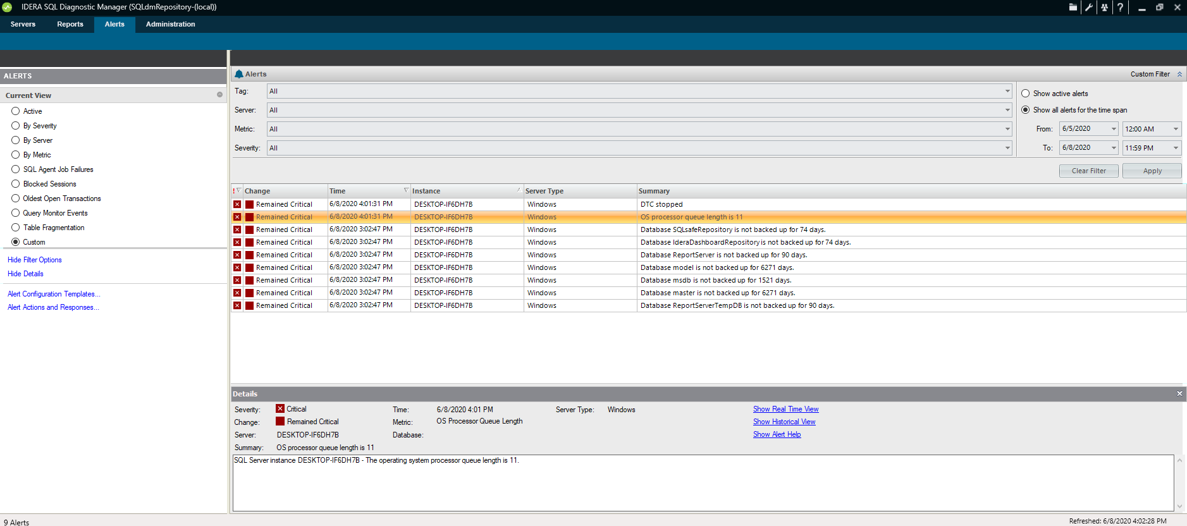This screenshot has height=526, width=1187.
Task: Click critical icon on DTC stopped row
Action: tap(237, 204)
